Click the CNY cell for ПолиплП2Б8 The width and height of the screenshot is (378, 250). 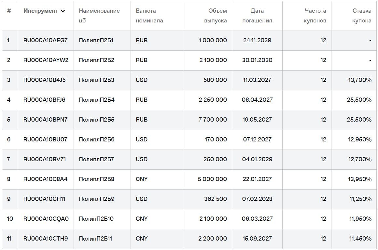(x=141, y=179)
